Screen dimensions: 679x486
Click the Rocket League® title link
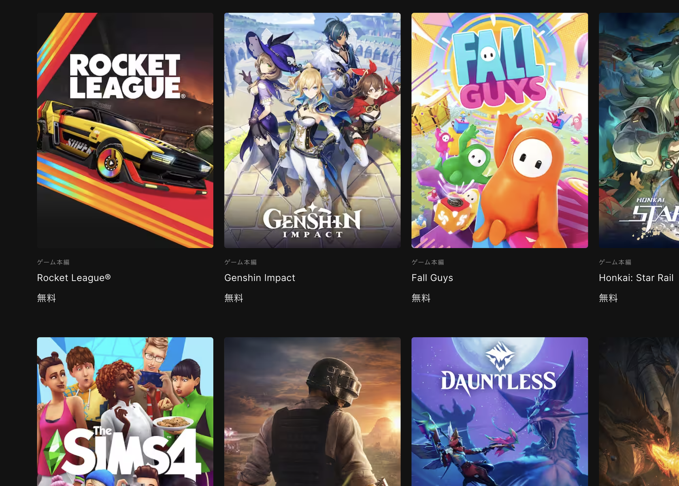tap(74, 278)
